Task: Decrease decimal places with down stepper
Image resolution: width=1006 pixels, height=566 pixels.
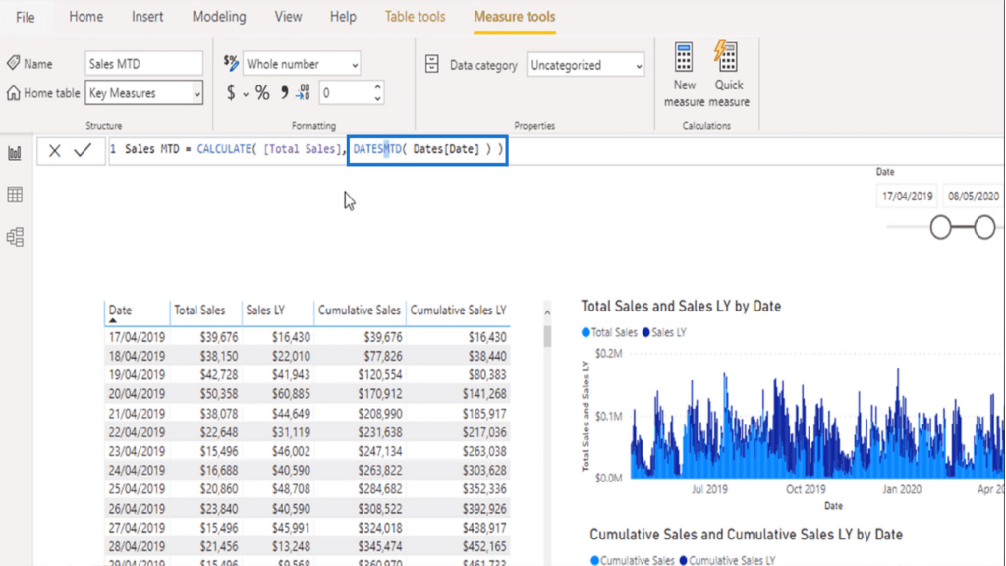Action: [377, 99]
